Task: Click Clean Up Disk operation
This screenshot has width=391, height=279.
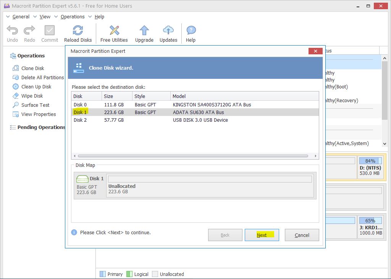Action: click(36, 87)
